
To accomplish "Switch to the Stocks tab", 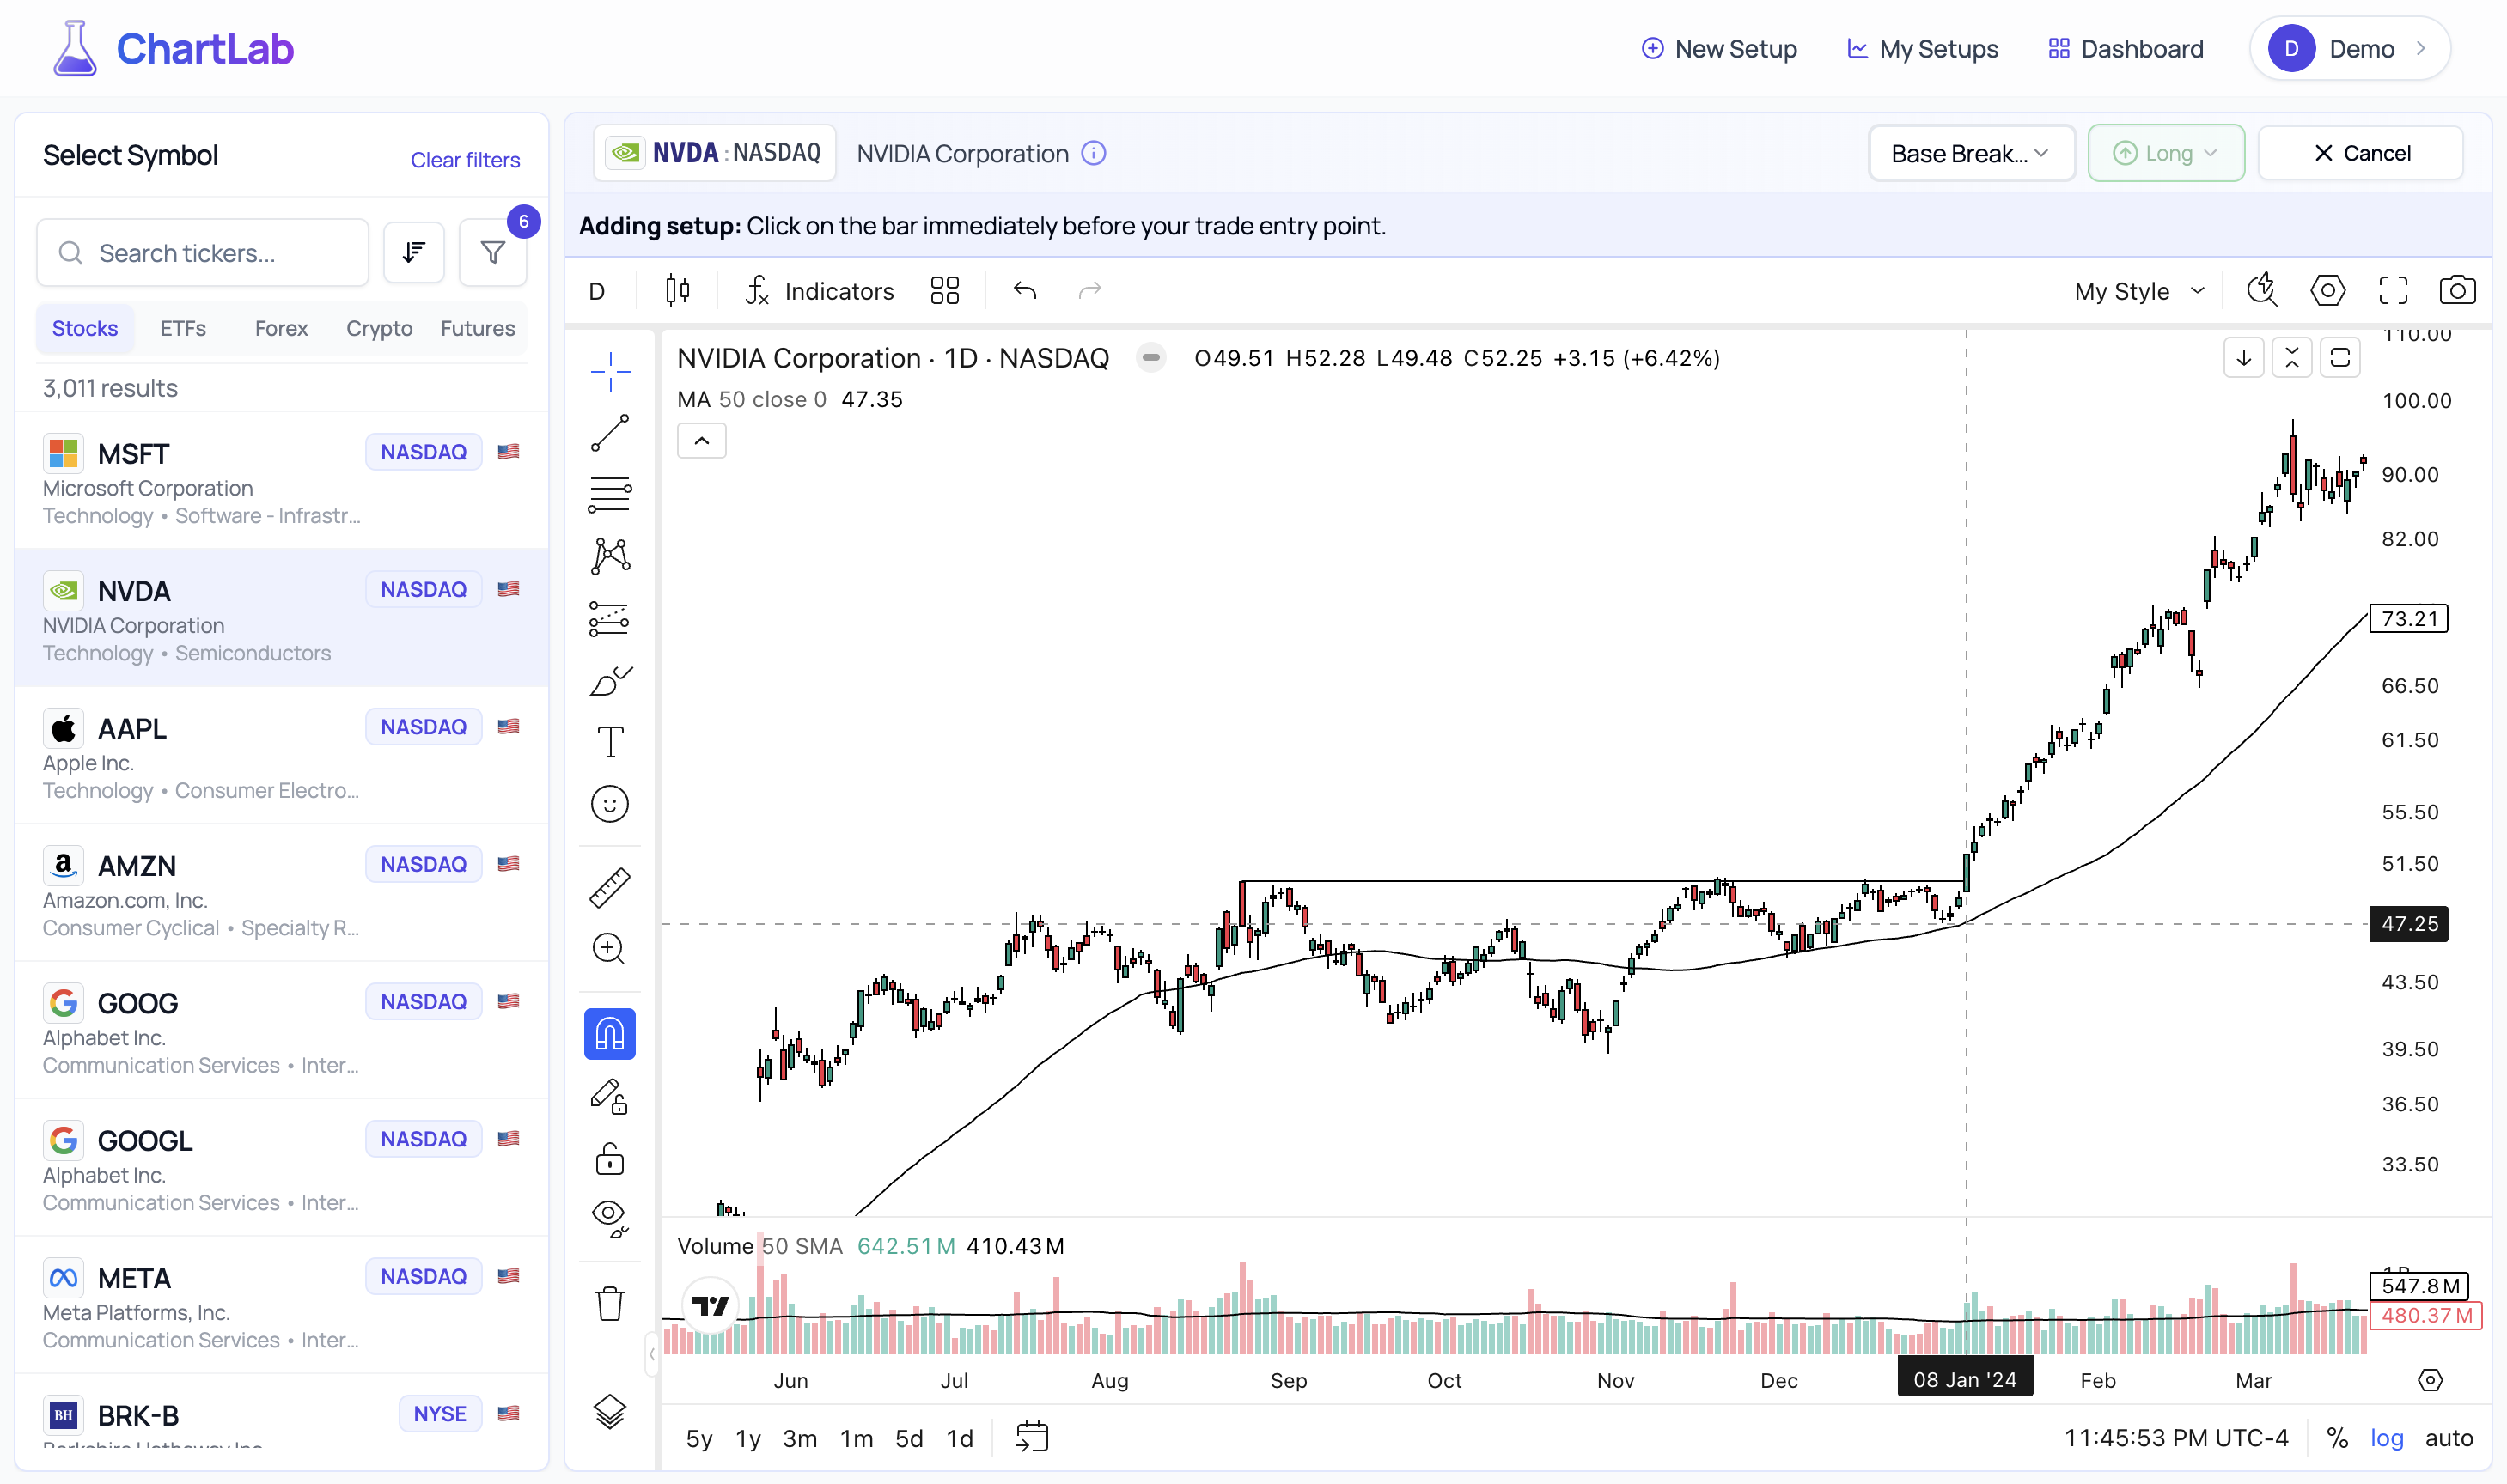I will (x=85, y=329).
